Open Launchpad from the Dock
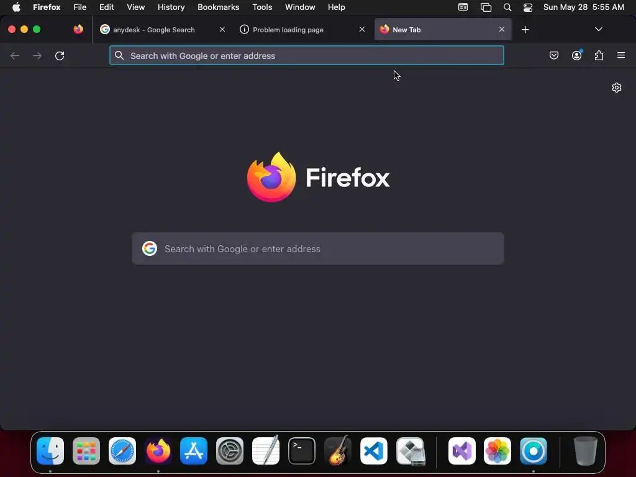Image resolution: width=636 pixels, height=477 pixels. click(x=86, y=451)
